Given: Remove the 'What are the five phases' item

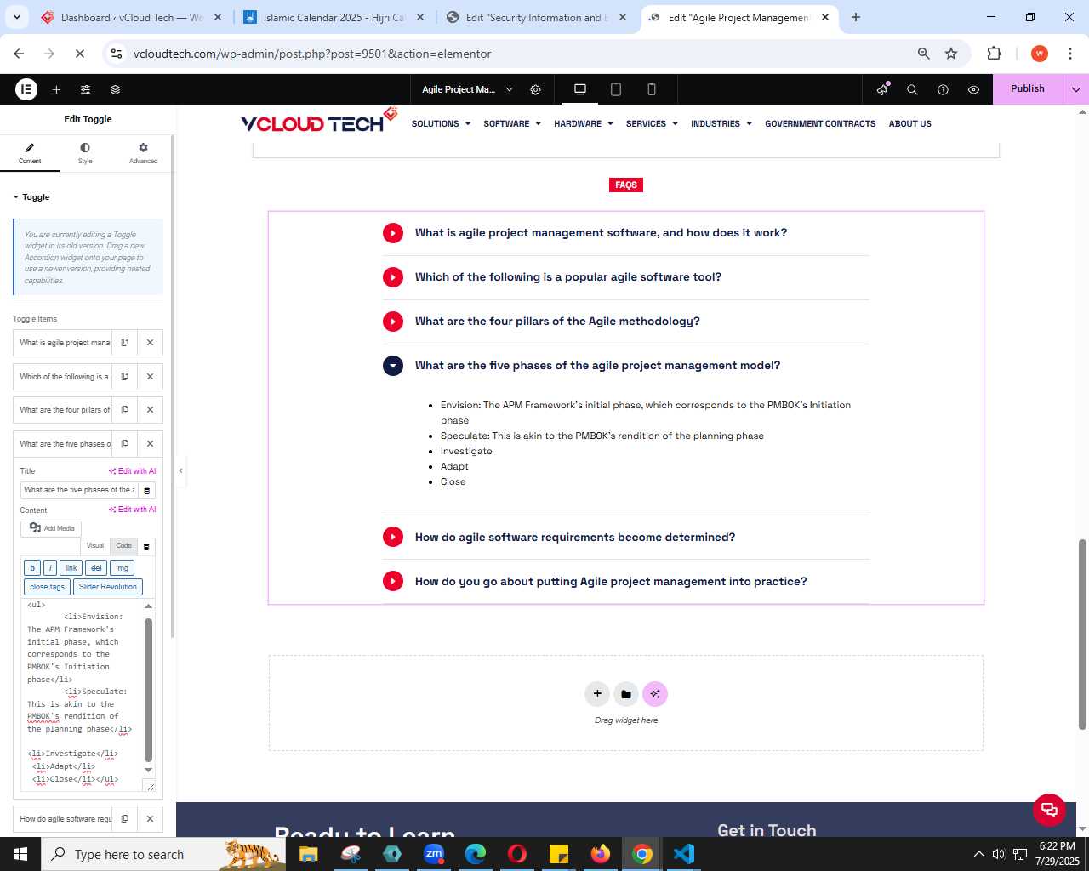Looking at the screenshot, I should [x=150, y=443].
